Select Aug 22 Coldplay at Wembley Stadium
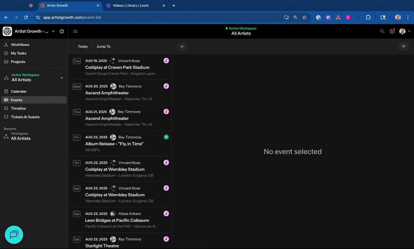Image resolution: width=414 pixels, height=249 pixels. pyautogui.click(x=120, y=169)
